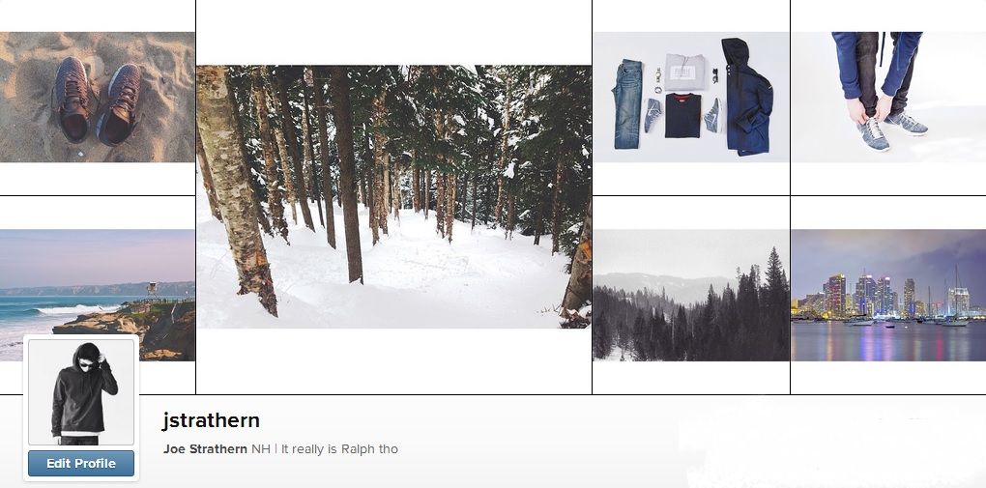Open the city skyline night photo

(x=888, y=295)
